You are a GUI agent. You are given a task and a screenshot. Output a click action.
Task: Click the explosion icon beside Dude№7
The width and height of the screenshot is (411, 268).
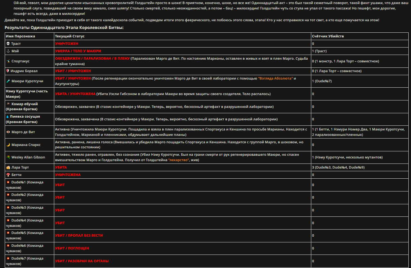8,259
